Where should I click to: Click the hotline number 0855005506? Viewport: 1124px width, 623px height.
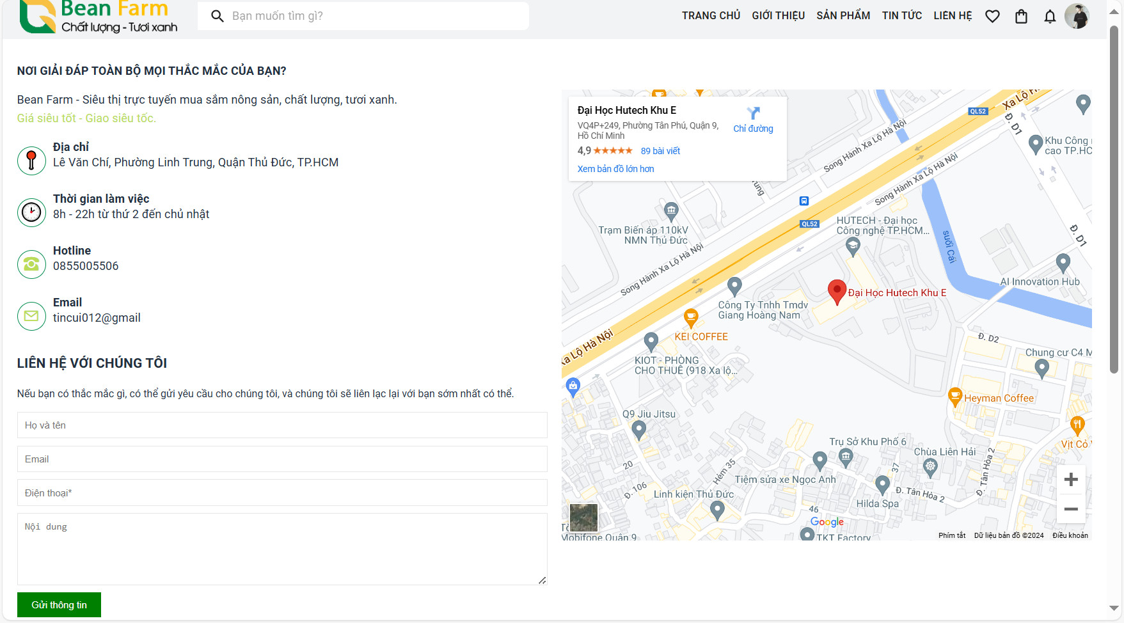86,266
